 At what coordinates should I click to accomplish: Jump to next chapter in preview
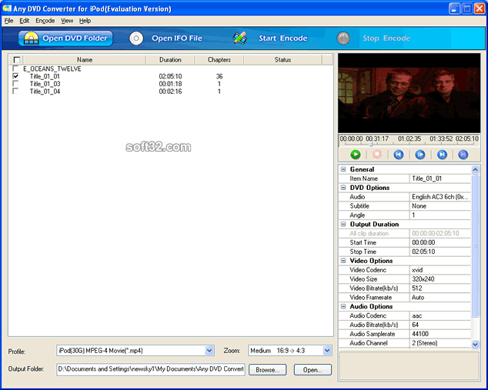(442, 155)
